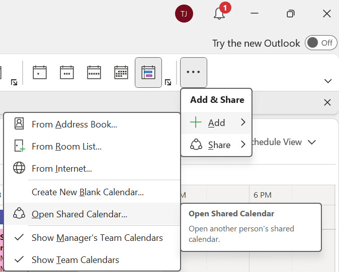Click the shared calendar icon in the Add menu
Image resolution: width=339 pixels, height=272 pixels.
pyautogui.click(x=19, y=214)
